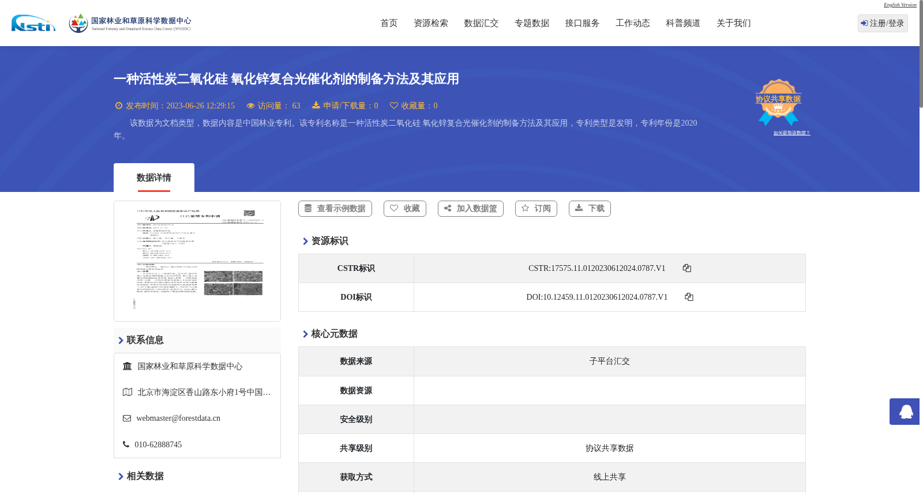Click the map icon beside the address
923x494 pixels.
click(x=127, y=392)
